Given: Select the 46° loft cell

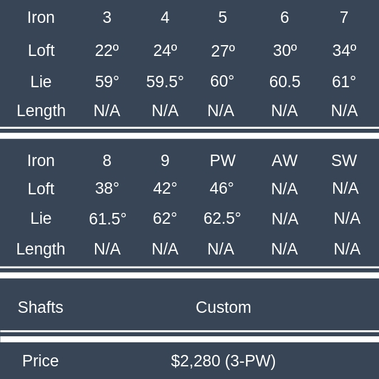Looking at the screenshot, I should tap(222, 188).
